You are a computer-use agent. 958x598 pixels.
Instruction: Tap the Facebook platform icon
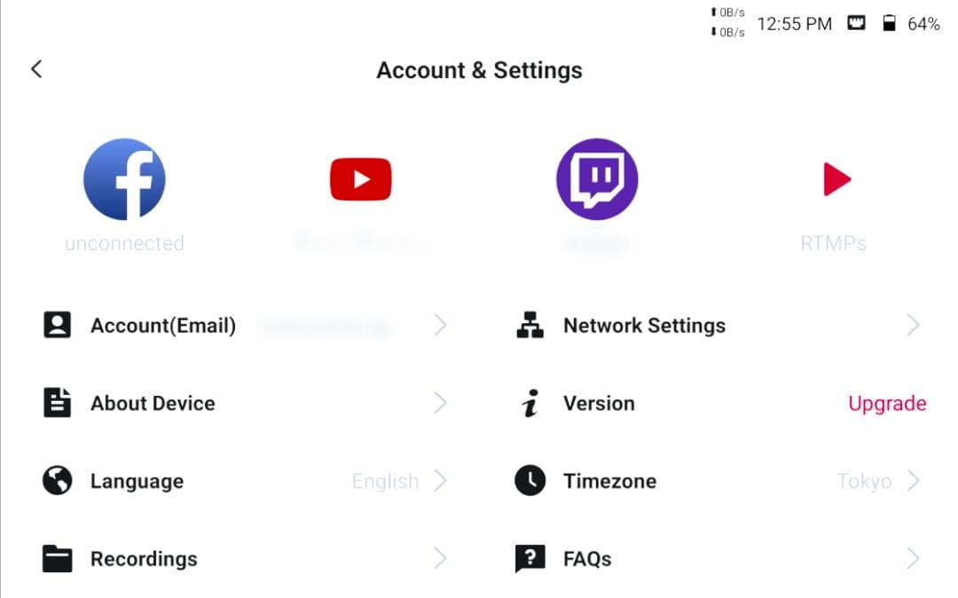tap(124, 178)
